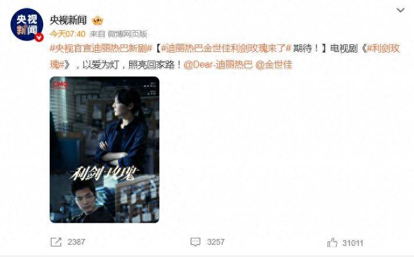Expand the post options chevron
The image size is (414, 257).
click(x=401, y=11)
